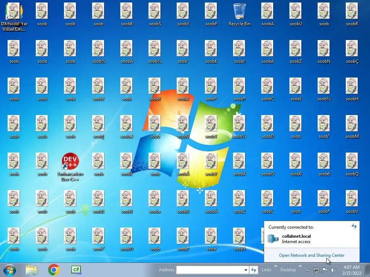Open the Links toolbar label

click(x=266, y=270)
